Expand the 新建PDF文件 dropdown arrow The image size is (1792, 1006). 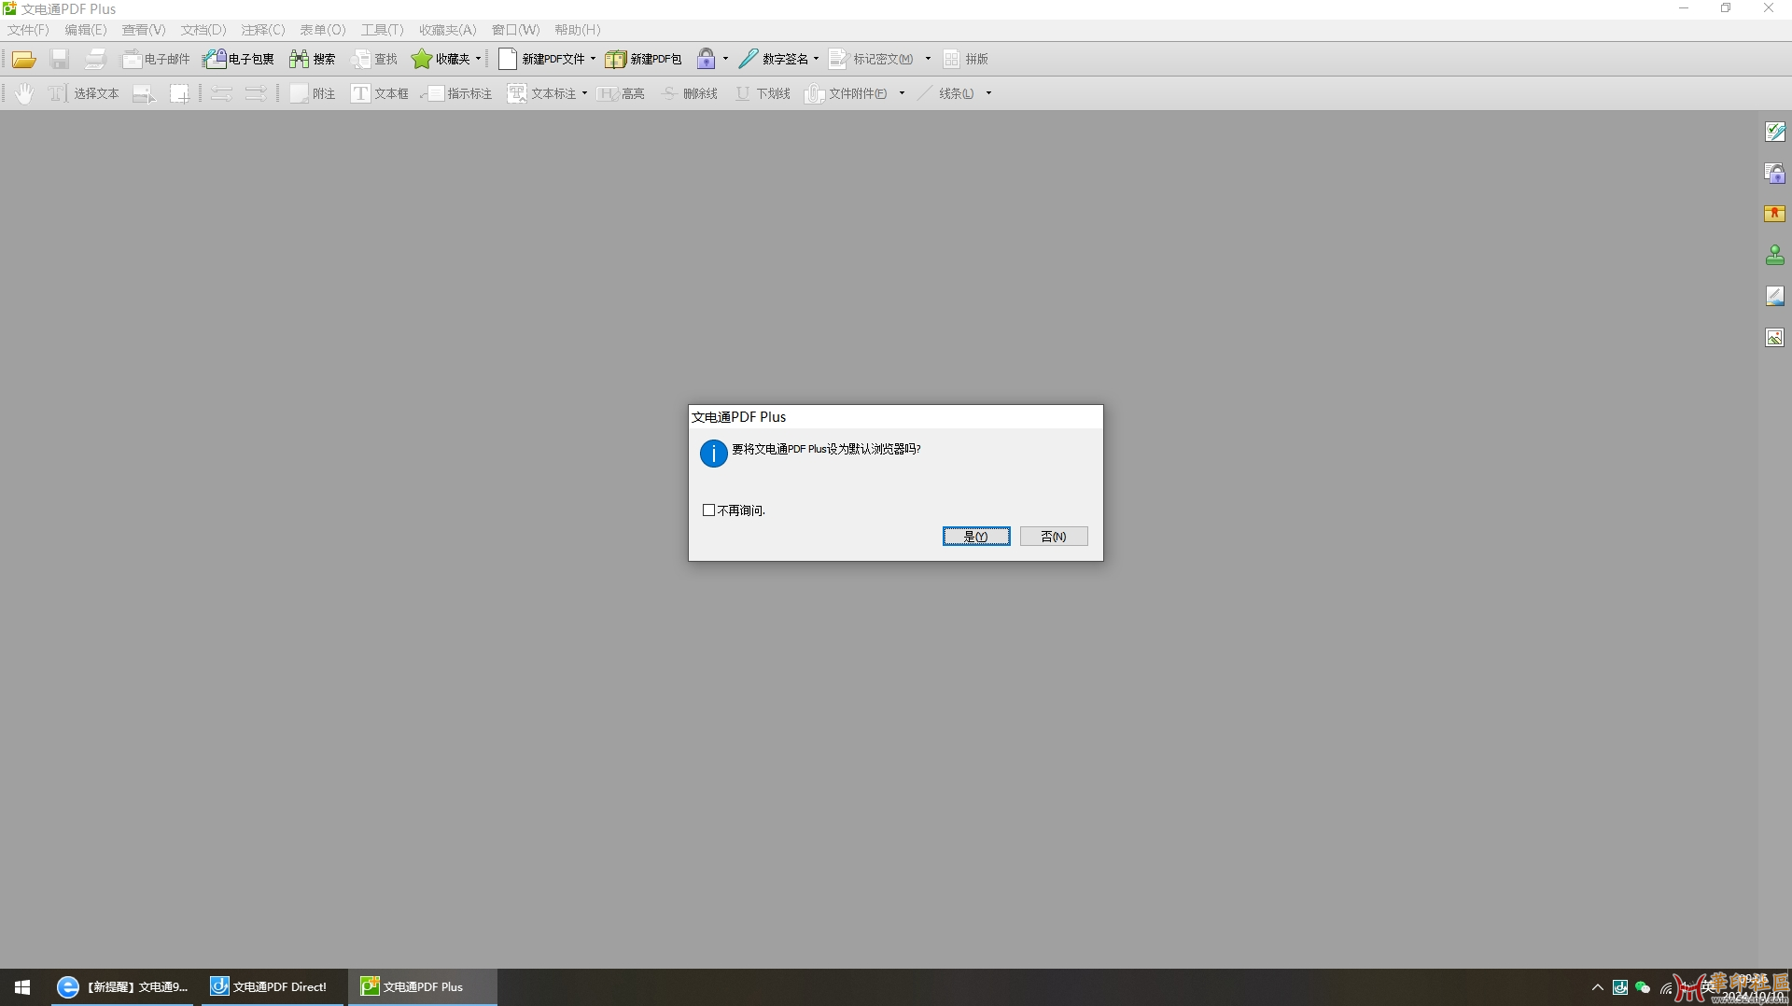tap(593, 59)
